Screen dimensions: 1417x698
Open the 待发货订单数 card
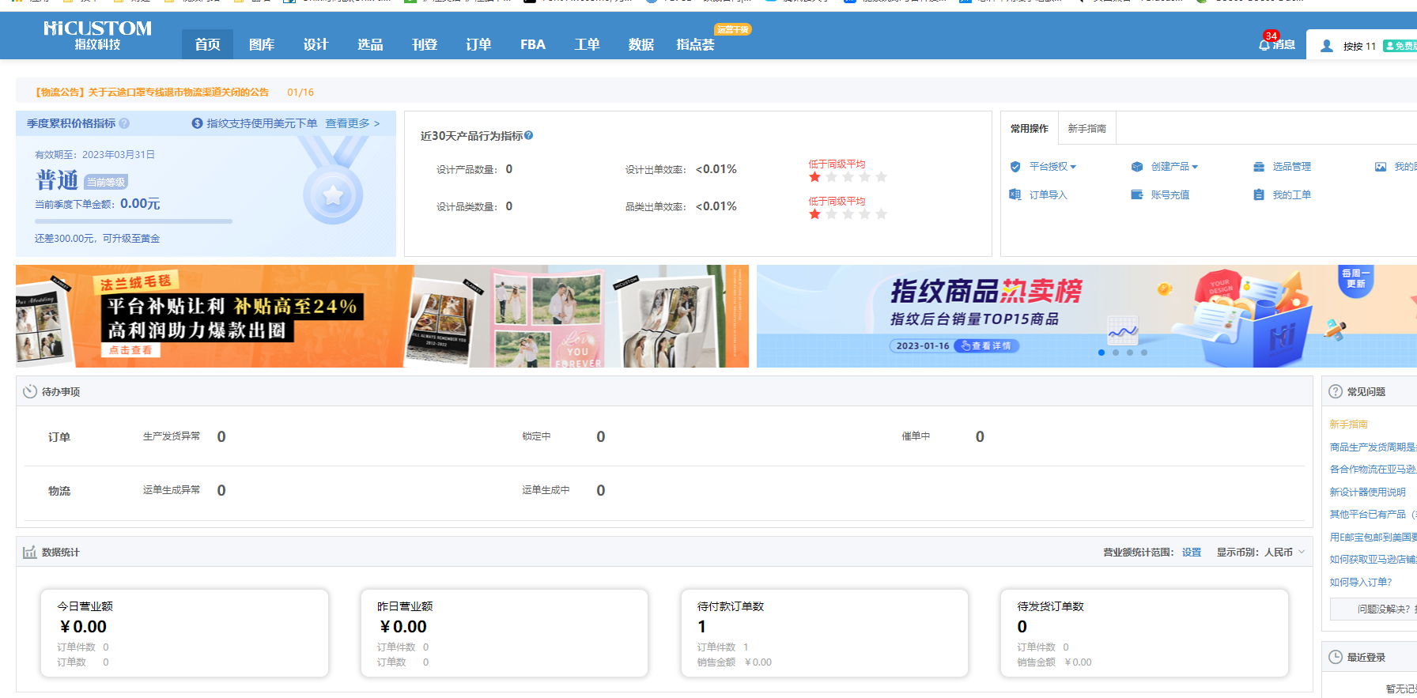coord(1144,633)
